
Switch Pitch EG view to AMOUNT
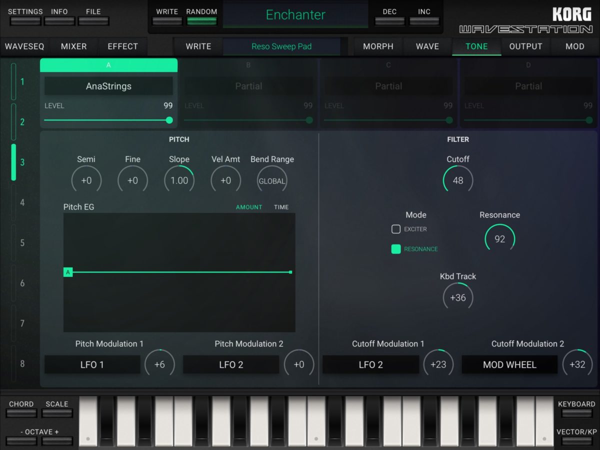click(249, 207)
